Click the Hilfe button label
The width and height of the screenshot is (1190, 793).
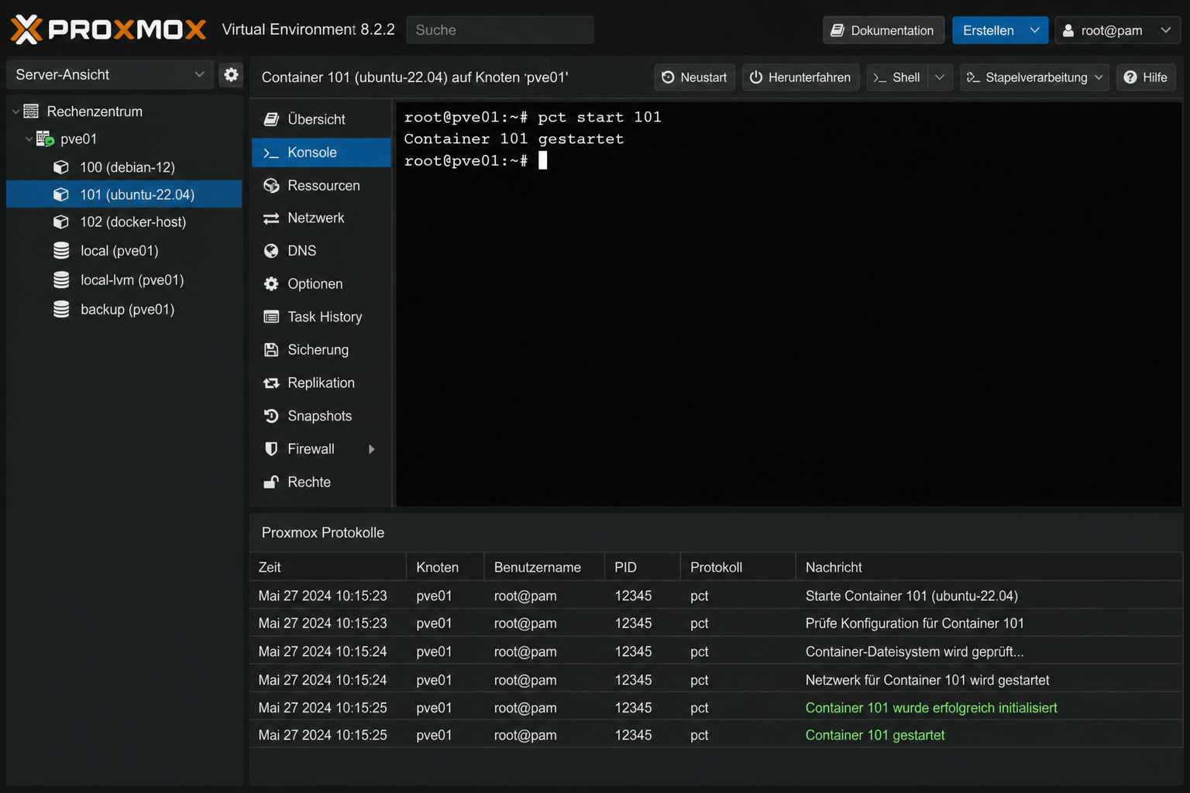[x=1154, y=77]
